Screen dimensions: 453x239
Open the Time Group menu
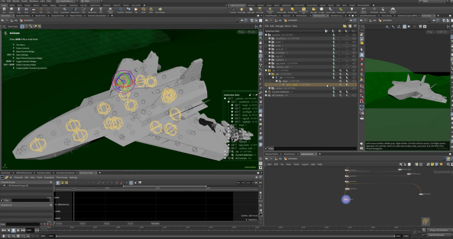[61, 177]
